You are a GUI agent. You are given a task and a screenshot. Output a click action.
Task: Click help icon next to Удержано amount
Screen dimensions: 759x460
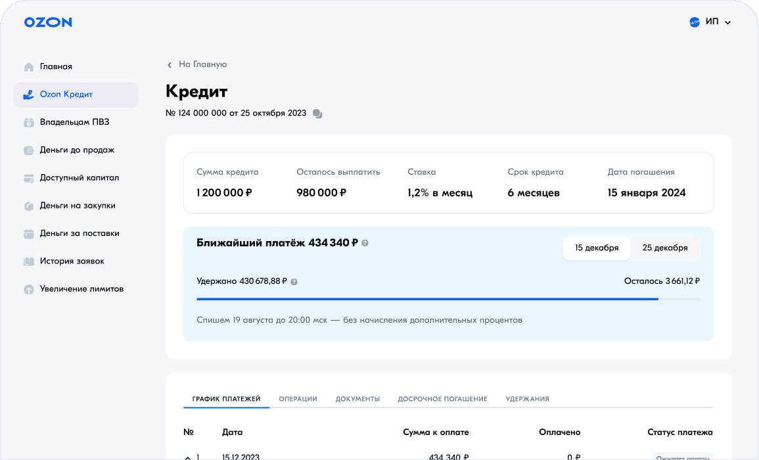294,282
